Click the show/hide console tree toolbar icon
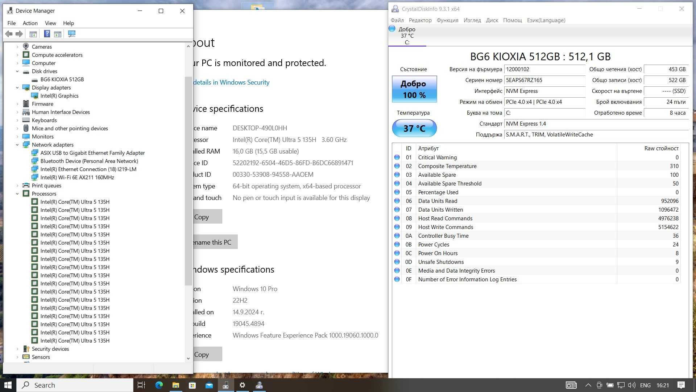 33,34
